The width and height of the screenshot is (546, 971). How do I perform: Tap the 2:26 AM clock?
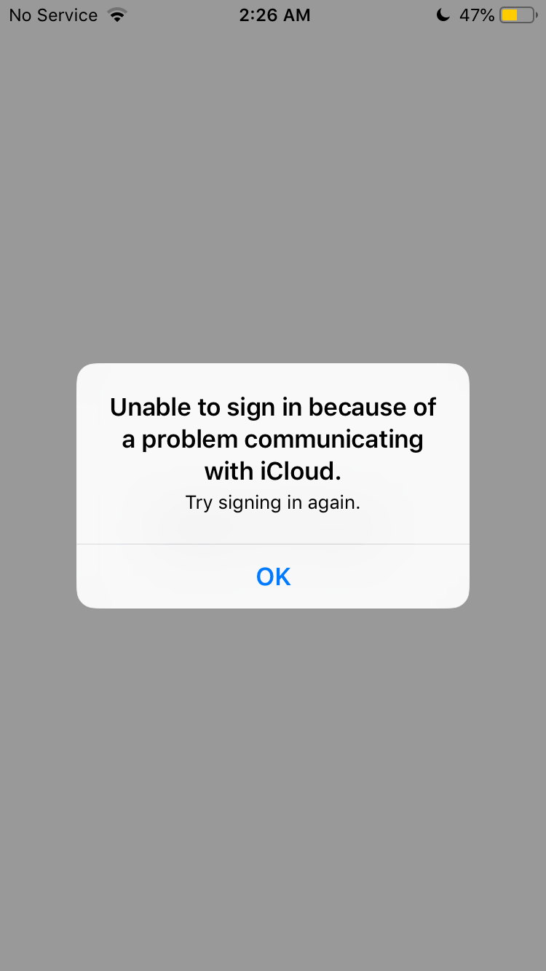pos(274,15)
